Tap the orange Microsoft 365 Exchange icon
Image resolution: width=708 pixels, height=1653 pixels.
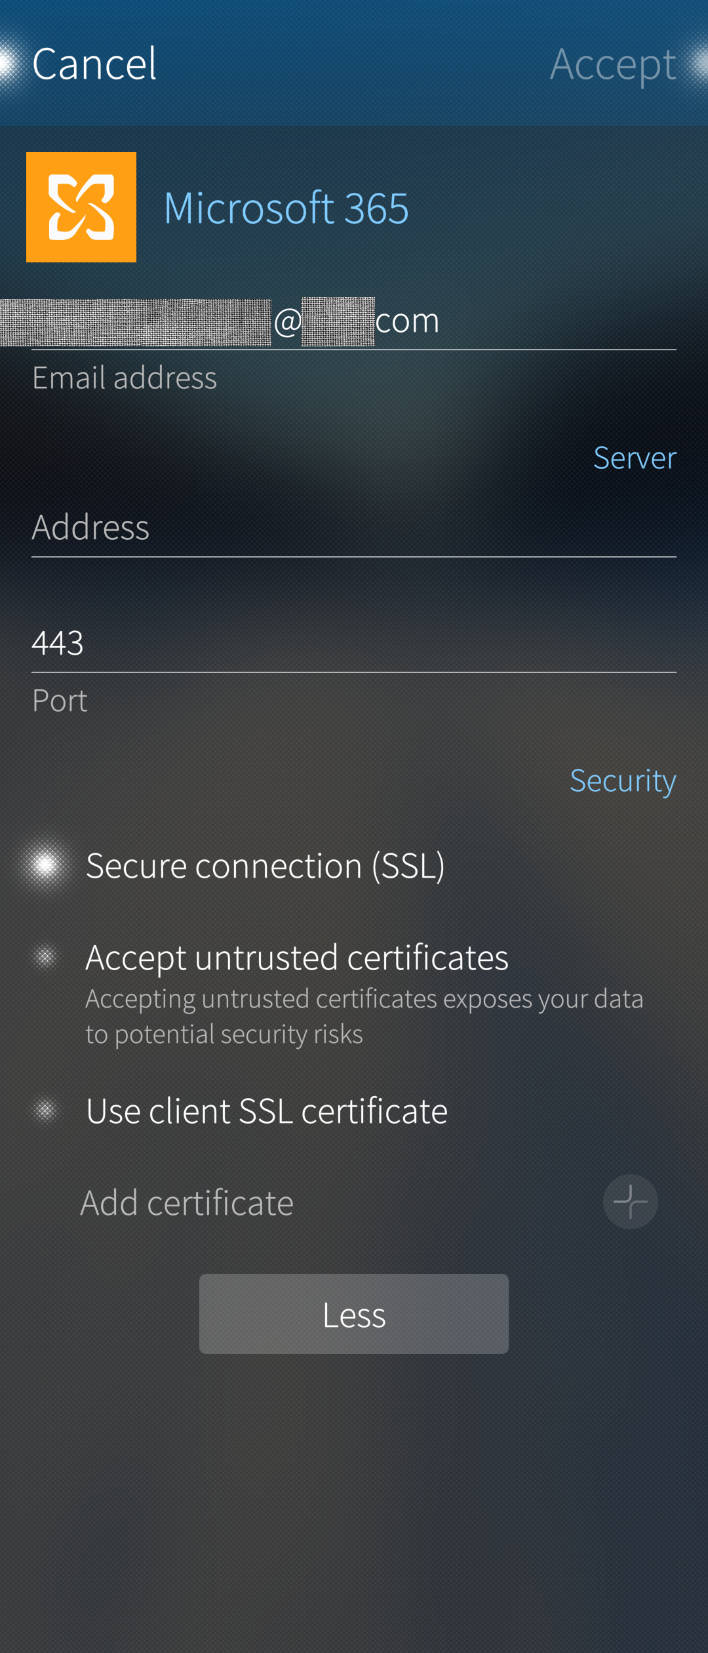click(x=81, y=207)
